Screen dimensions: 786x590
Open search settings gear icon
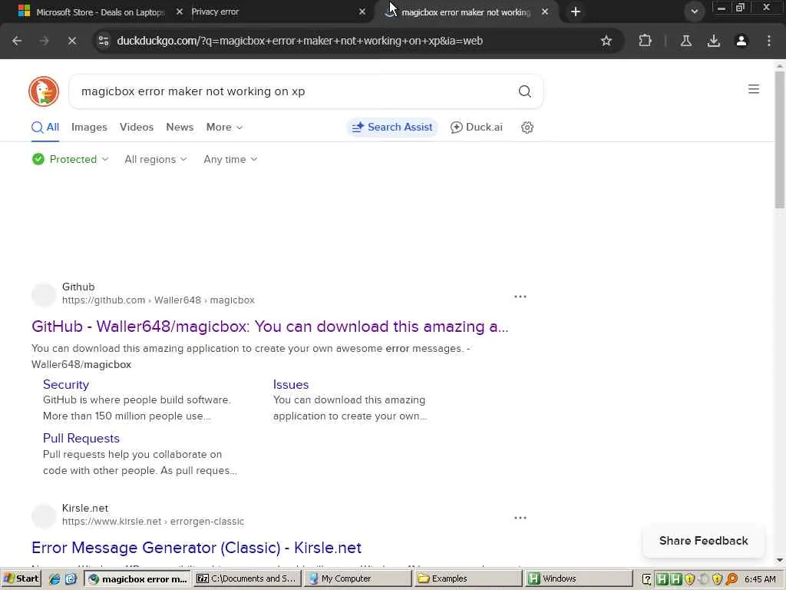coord(527,128)
